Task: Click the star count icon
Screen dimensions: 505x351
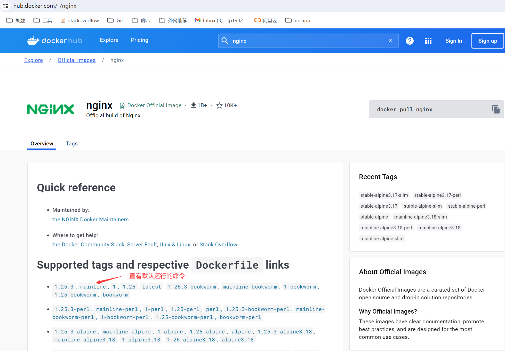Action: (x=219, y=105)
